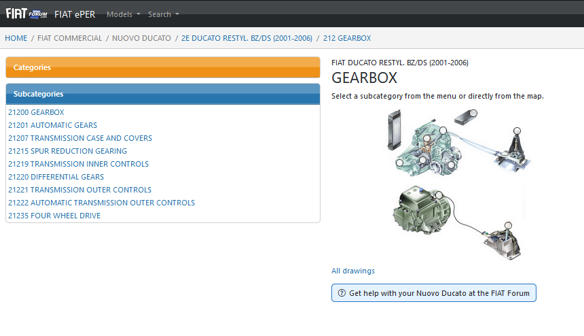Select 21235 FOUR WHEEL DRIVE subcategory

click(x=54, y=216)
